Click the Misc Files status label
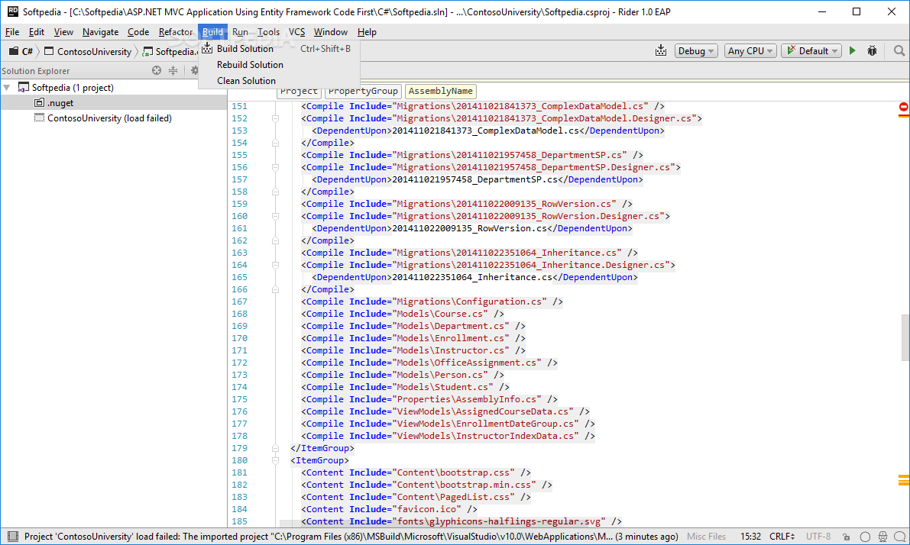The height and width of the screenshot is (545, 910). 706,537
